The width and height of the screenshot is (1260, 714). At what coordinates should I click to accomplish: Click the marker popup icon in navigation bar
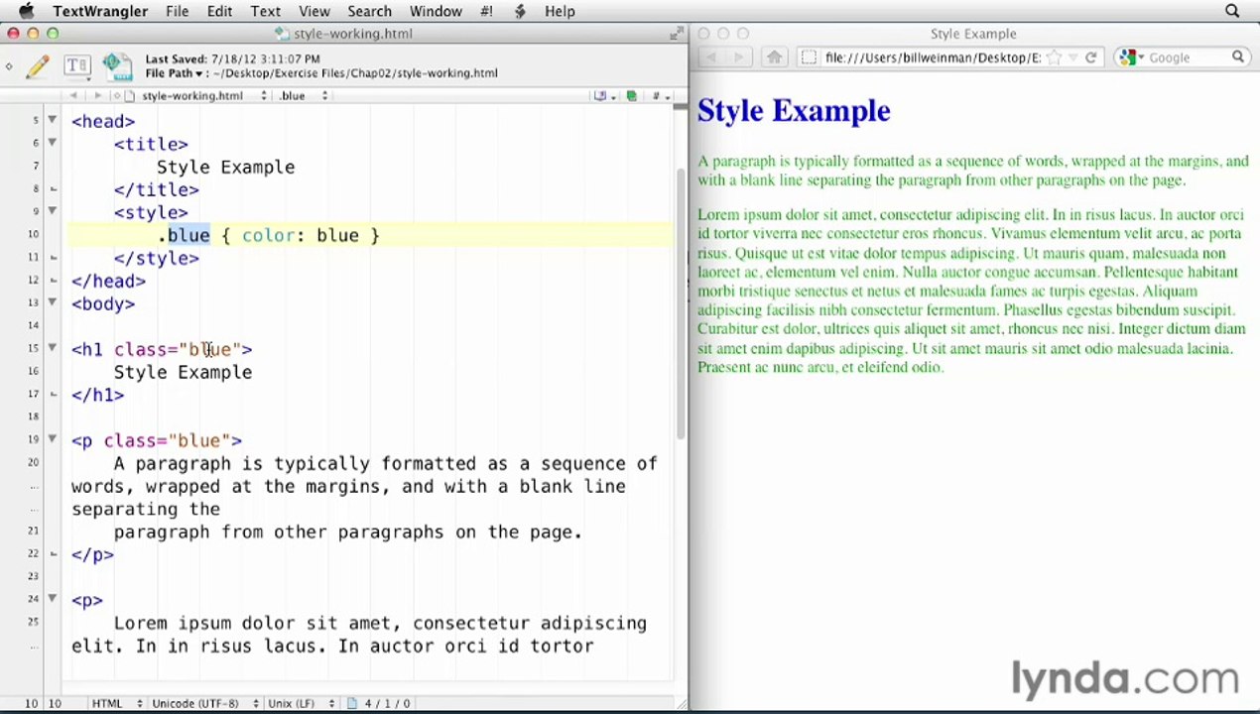602,96
